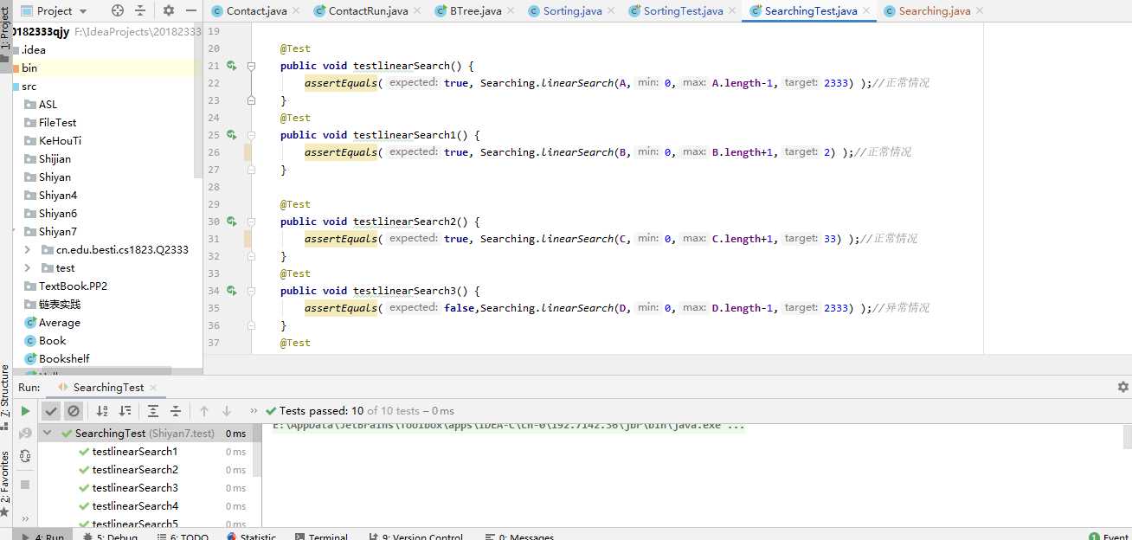The height and width of the screenshot is (540, 1132).
Task: Click run gutter icon beside testlinearSearch3()
Action: pyautogui.click(x=231, y=291)
